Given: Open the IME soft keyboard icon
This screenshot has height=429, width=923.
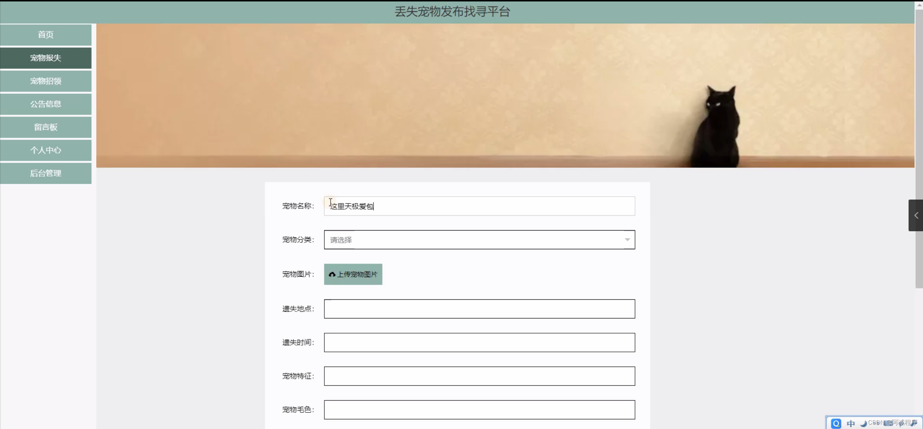Looking at the screenshot, I should point(888,423).
